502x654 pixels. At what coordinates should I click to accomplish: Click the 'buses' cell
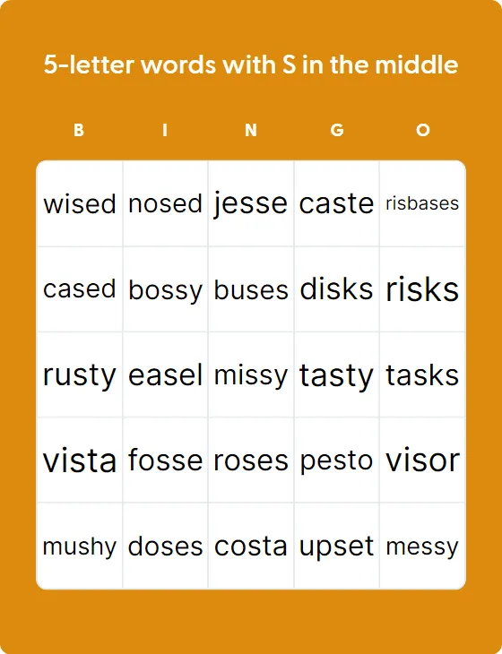pyautogui.click(x=251, y=289)
